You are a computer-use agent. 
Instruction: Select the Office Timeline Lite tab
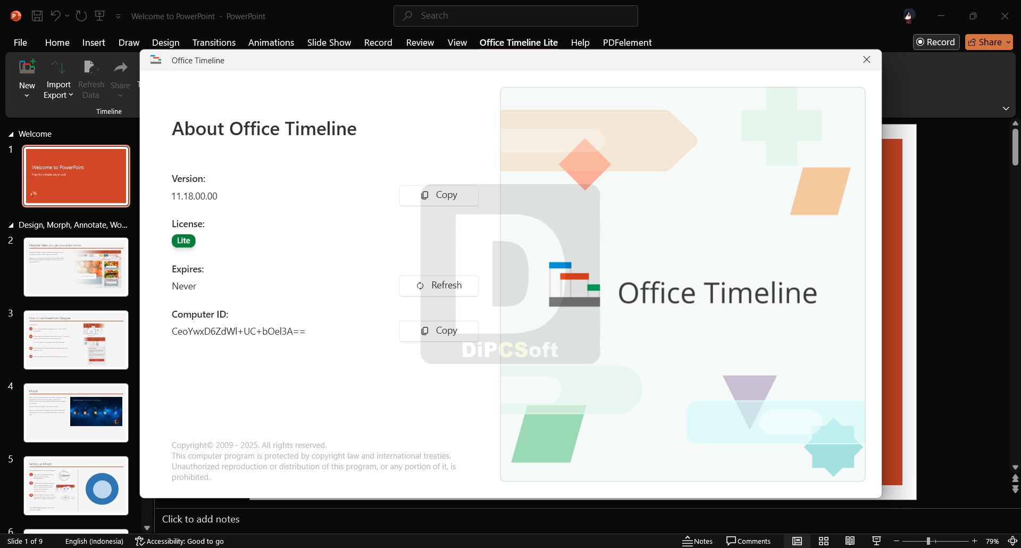pos(518,43)
